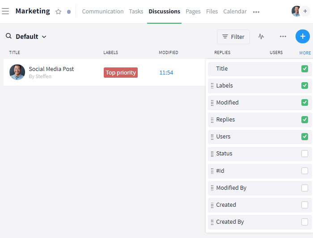Grab the Labels column drag handle
Screen dimensions: 313x238
(212, 86)
